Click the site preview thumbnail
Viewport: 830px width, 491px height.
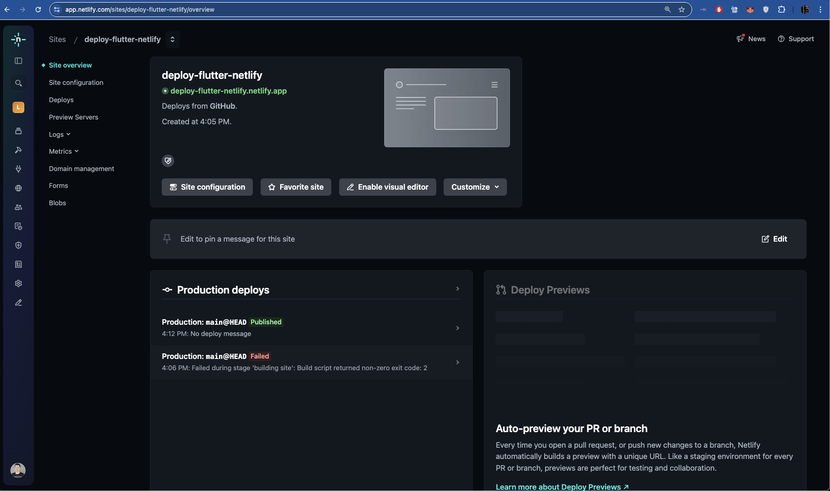click(x=447, y=108)
